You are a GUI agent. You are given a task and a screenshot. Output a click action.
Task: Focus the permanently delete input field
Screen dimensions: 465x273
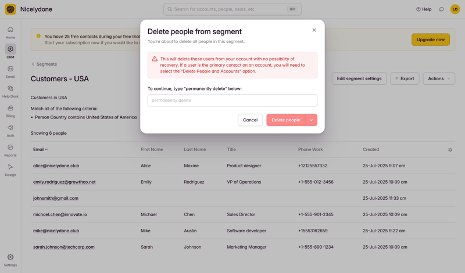232,100
